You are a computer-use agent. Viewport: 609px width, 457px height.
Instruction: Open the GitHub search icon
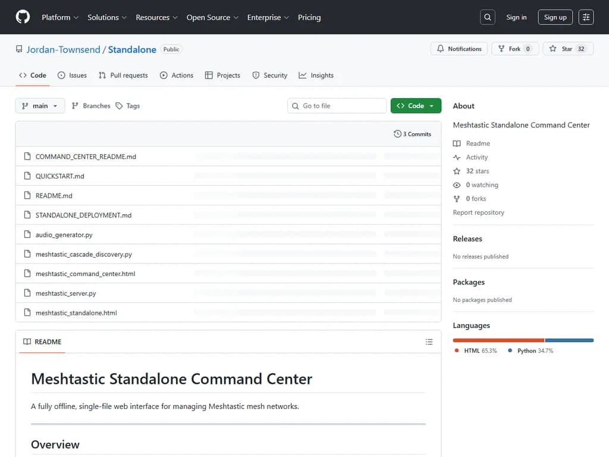point(487,17)
